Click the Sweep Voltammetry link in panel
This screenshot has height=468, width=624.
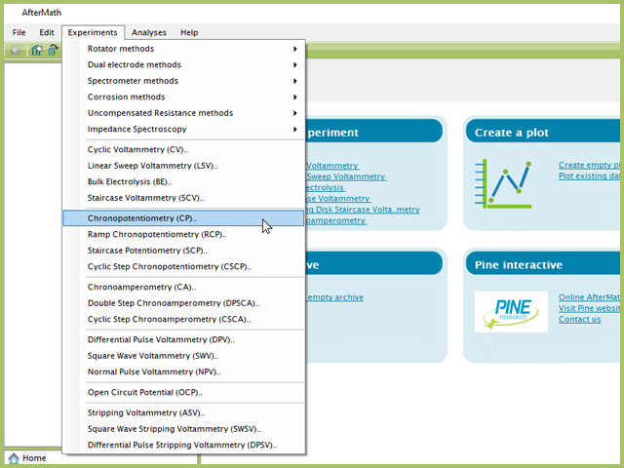point(346,176)
